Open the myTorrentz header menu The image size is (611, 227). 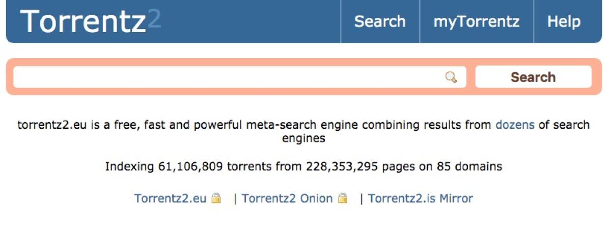click(x=477, y=21)
